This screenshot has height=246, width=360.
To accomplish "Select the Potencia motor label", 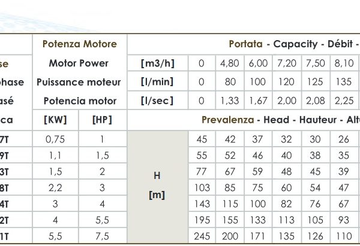I will 79,101.
